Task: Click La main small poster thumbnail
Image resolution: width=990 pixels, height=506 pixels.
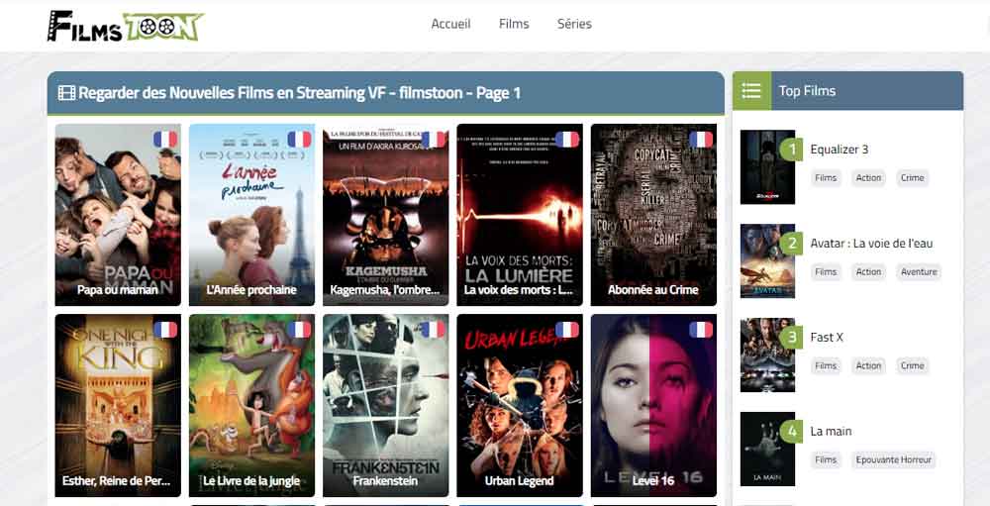Action: pyautogui.click(x=768, y=450)
